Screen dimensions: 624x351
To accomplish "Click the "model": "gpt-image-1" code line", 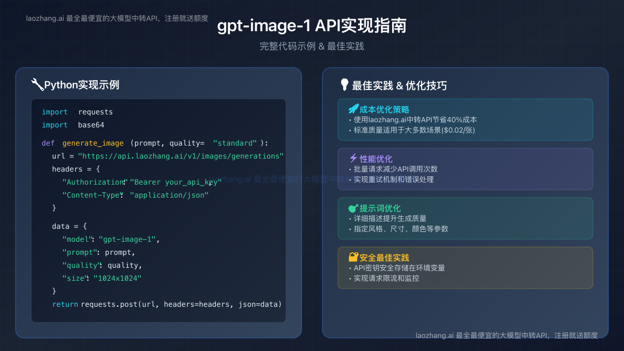I will point(111,239).
